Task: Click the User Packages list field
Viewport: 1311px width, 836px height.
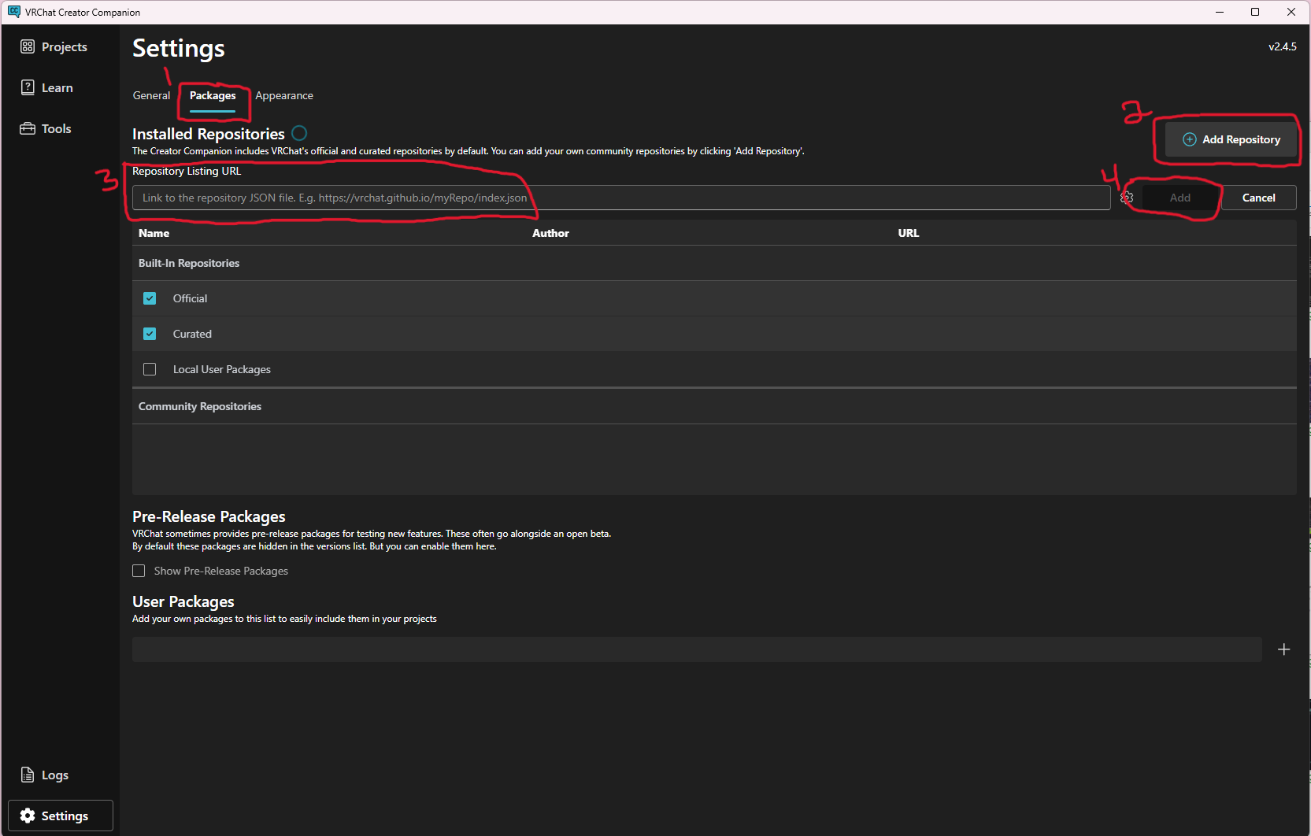Action: [697, 649]
